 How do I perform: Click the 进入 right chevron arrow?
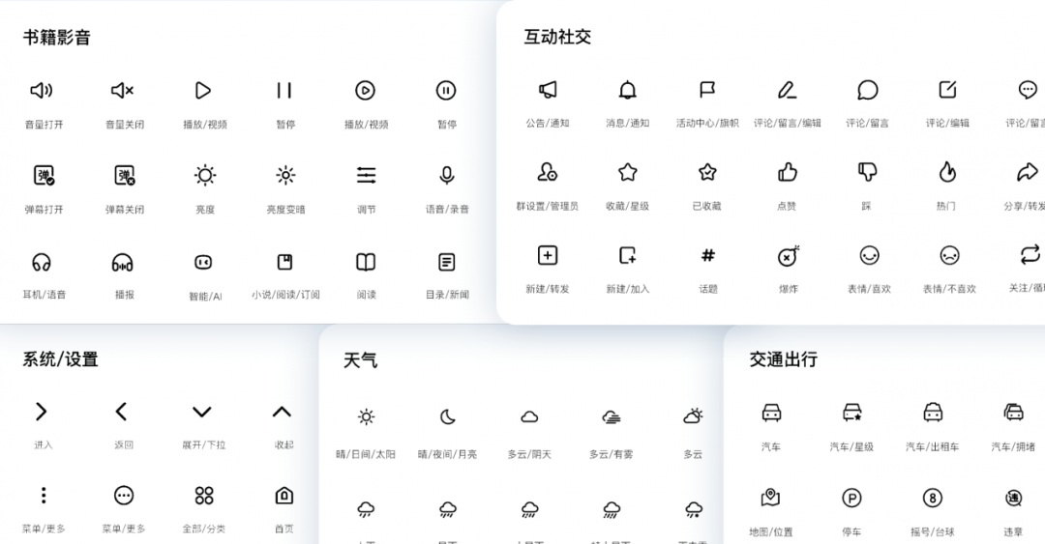pyautogui.click(x=42, y=413)
